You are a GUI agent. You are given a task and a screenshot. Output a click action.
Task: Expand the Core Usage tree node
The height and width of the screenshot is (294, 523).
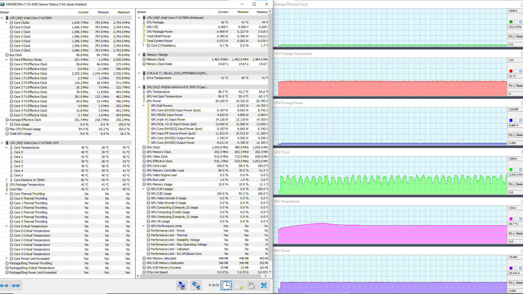7,124
